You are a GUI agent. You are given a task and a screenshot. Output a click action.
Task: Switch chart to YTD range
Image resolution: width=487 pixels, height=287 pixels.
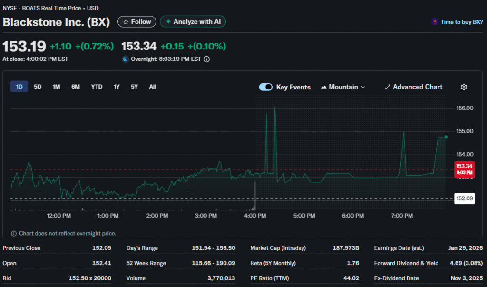[97, 87]
